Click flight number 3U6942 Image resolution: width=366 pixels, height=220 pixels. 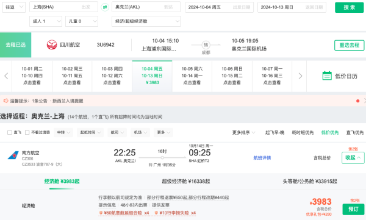106,45
